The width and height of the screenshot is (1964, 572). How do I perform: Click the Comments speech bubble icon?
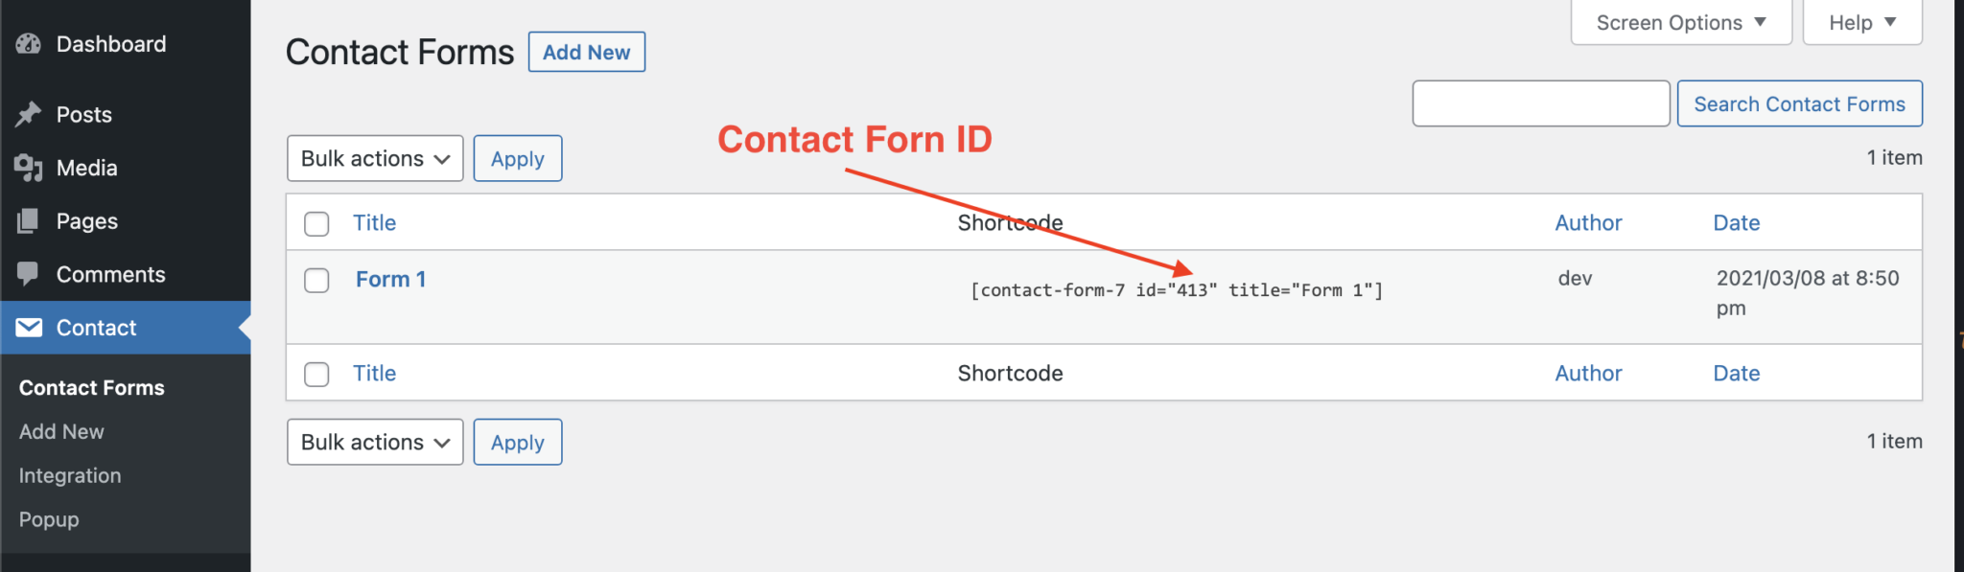pyautogui.click(x=29, y=275)
